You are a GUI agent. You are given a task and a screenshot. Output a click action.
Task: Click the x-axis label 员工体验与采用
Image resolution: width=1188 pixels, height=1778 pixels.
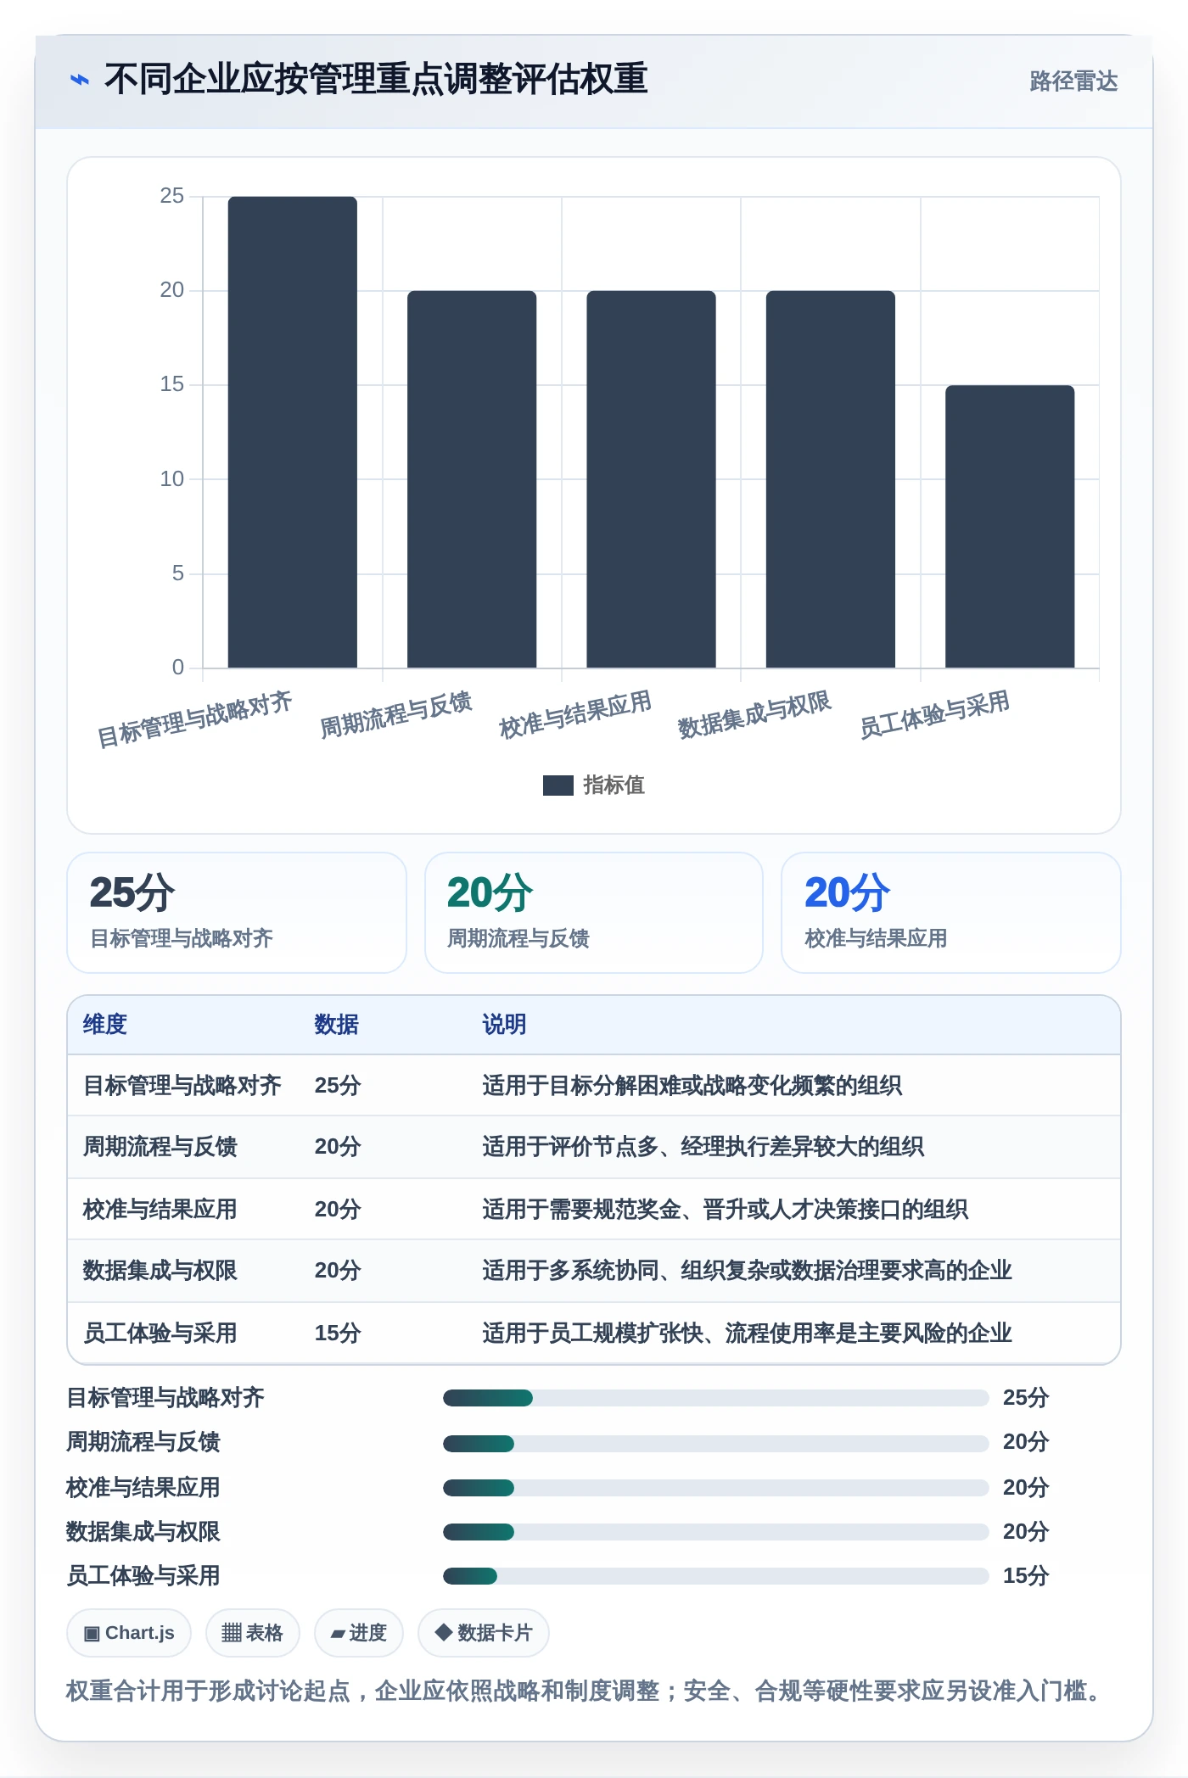(x=934, y=714)
